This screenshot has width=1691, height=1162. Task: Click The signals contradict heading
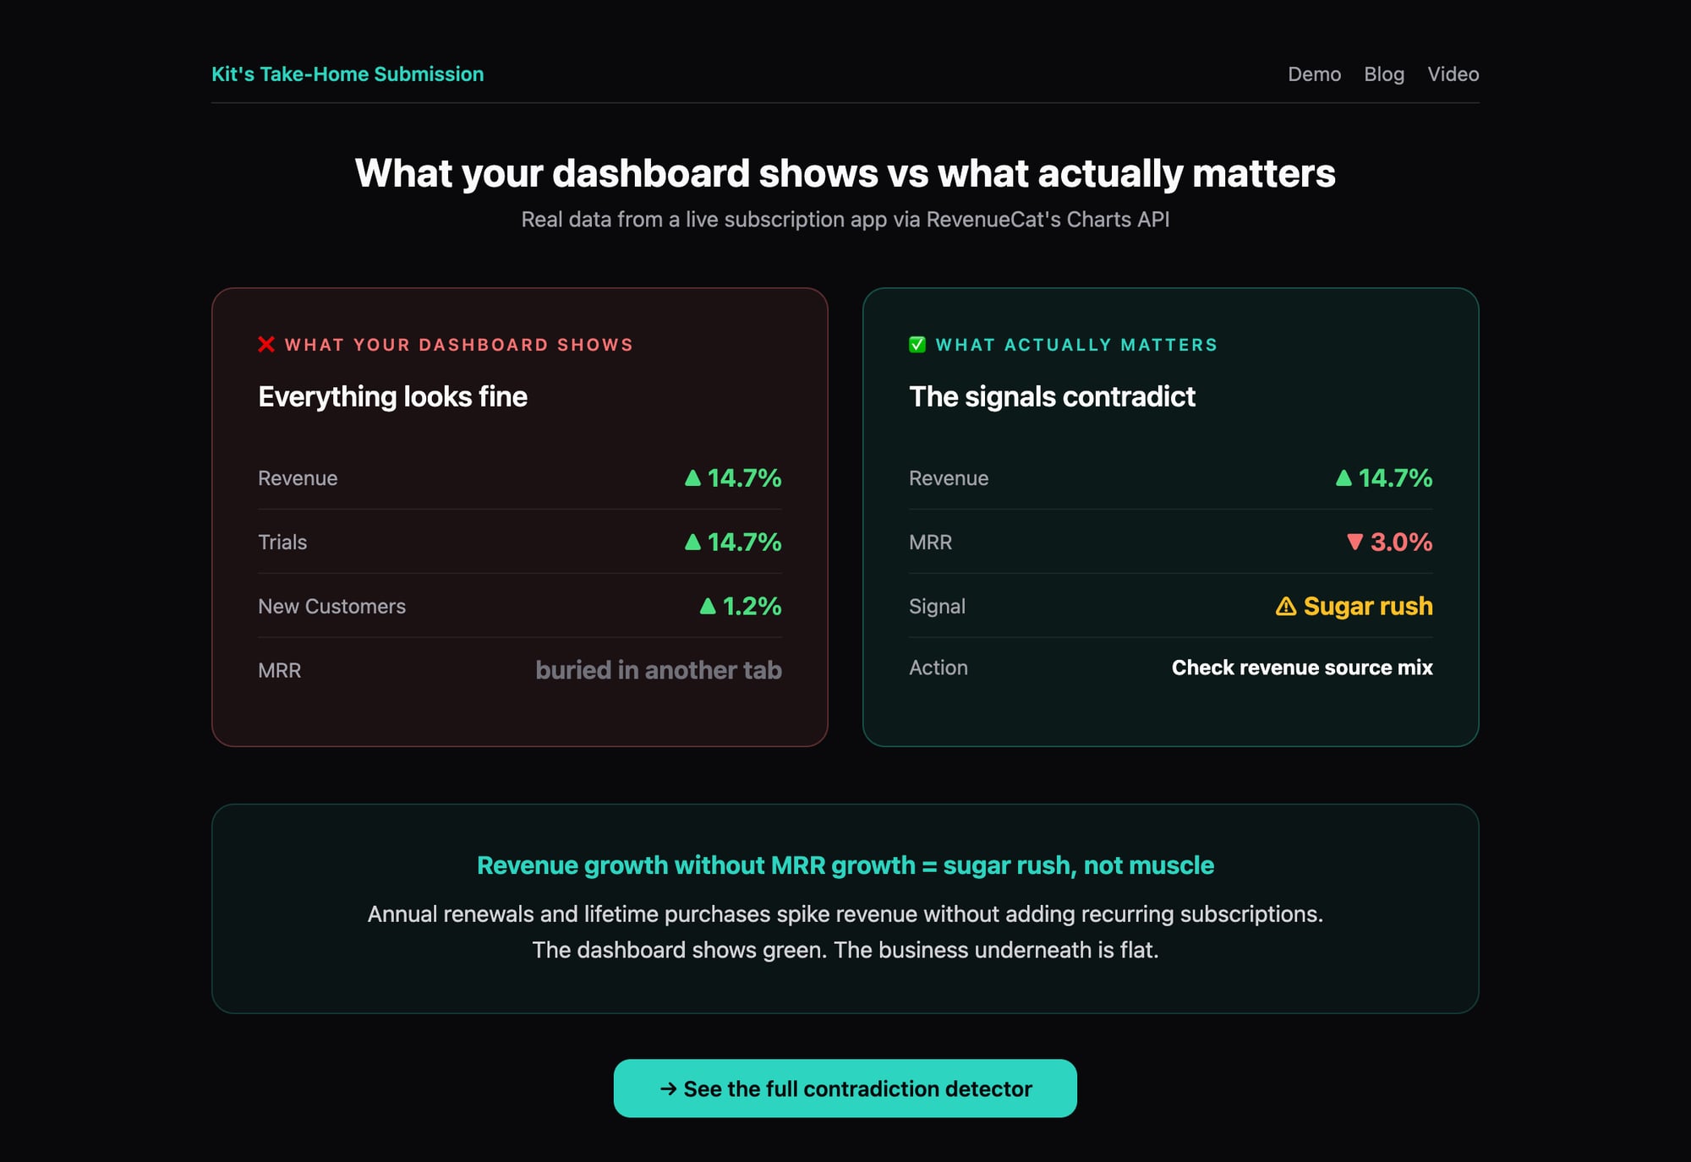tap(1052, 396)
